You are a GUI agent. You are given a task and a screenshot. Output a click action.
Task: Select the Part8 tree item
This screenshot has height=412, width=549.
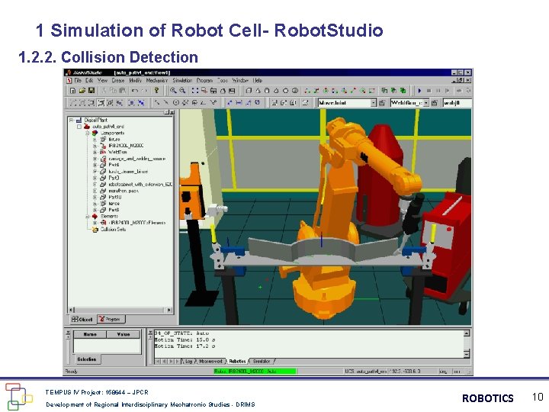[114, 210]
